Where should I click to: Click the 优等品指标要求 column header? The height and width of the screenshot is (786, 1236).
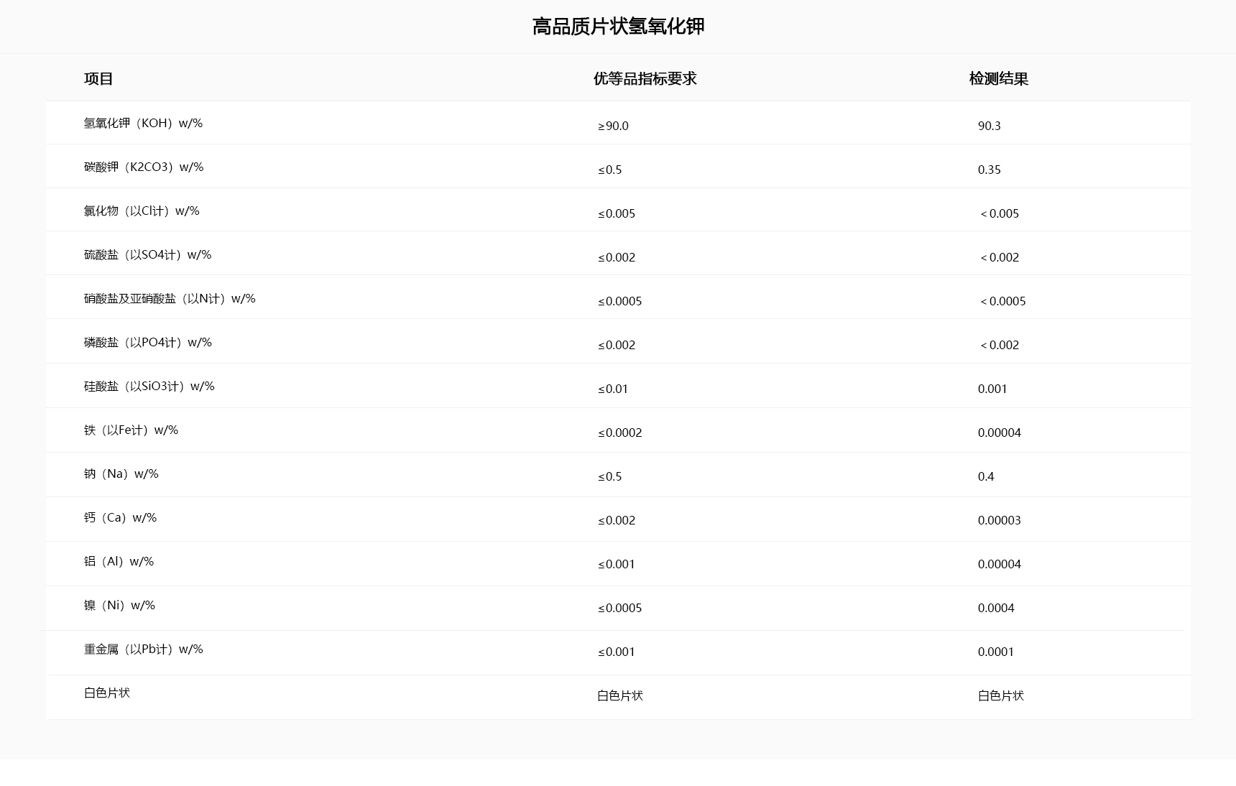(645, 79)
